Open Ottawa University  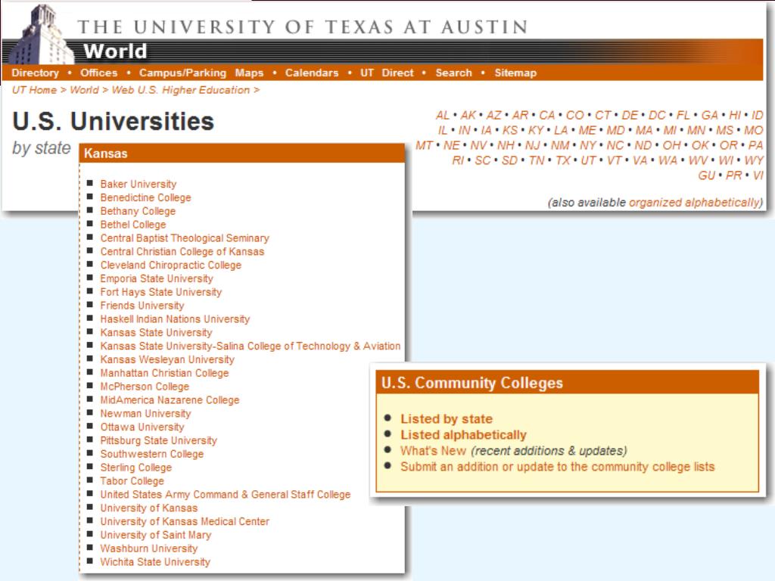pos(142,427)
